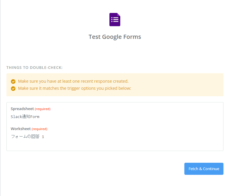Image resolution: width=227 pixels, height=196 pixels.
Task: Click the '(required)' tag beside Worksheet
Action: (39, 129)
